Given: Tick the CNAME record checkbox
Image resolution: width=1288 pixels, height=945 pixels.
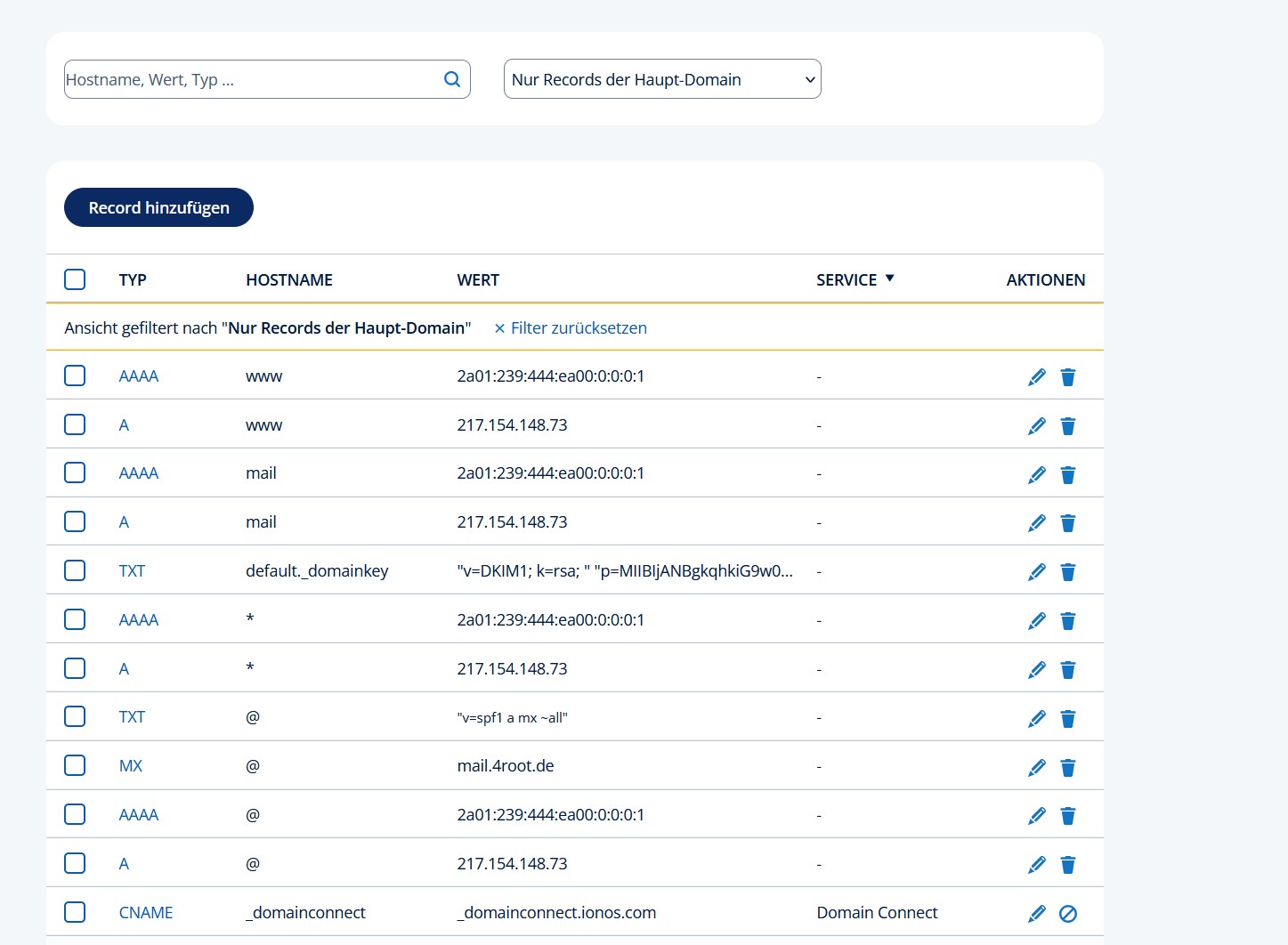Looking at the screenshot, I should click(75, 912).
